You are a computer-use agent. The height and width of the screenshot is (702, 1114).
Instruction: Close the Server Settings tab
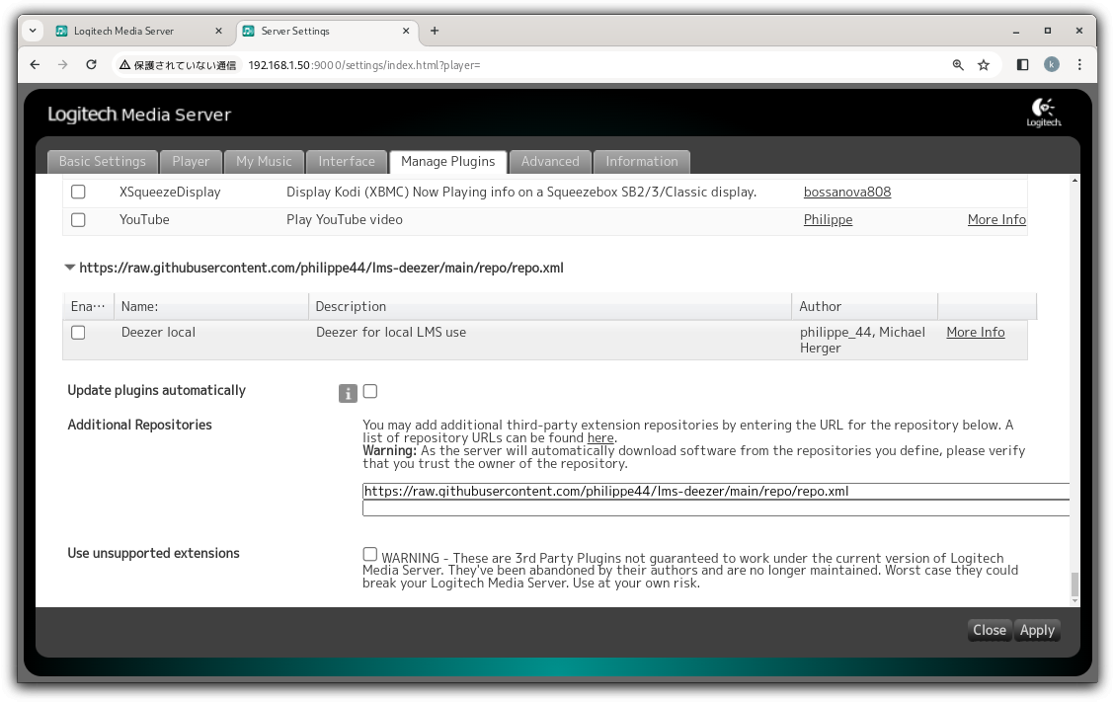pos(406,31)
